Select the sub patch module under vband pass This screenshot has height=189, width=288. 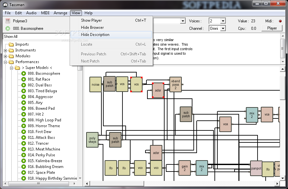point(186,114)
